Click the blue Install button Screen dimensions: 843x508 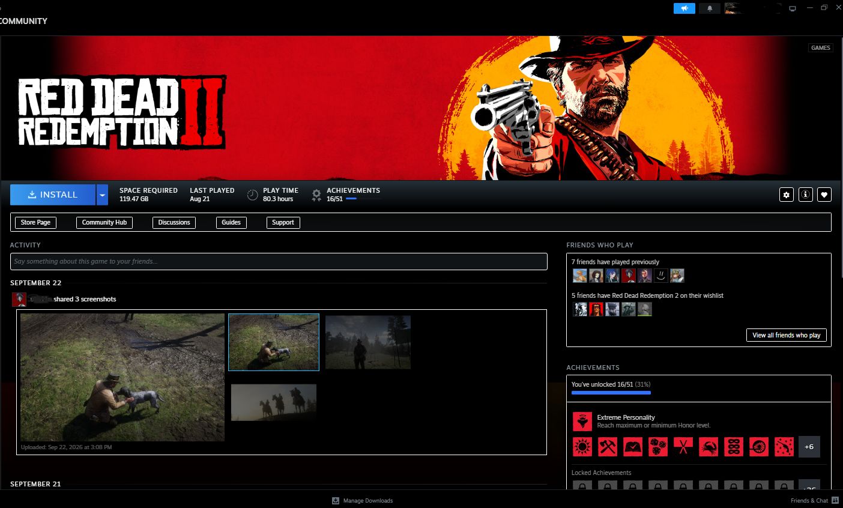(x=53, y=195)
